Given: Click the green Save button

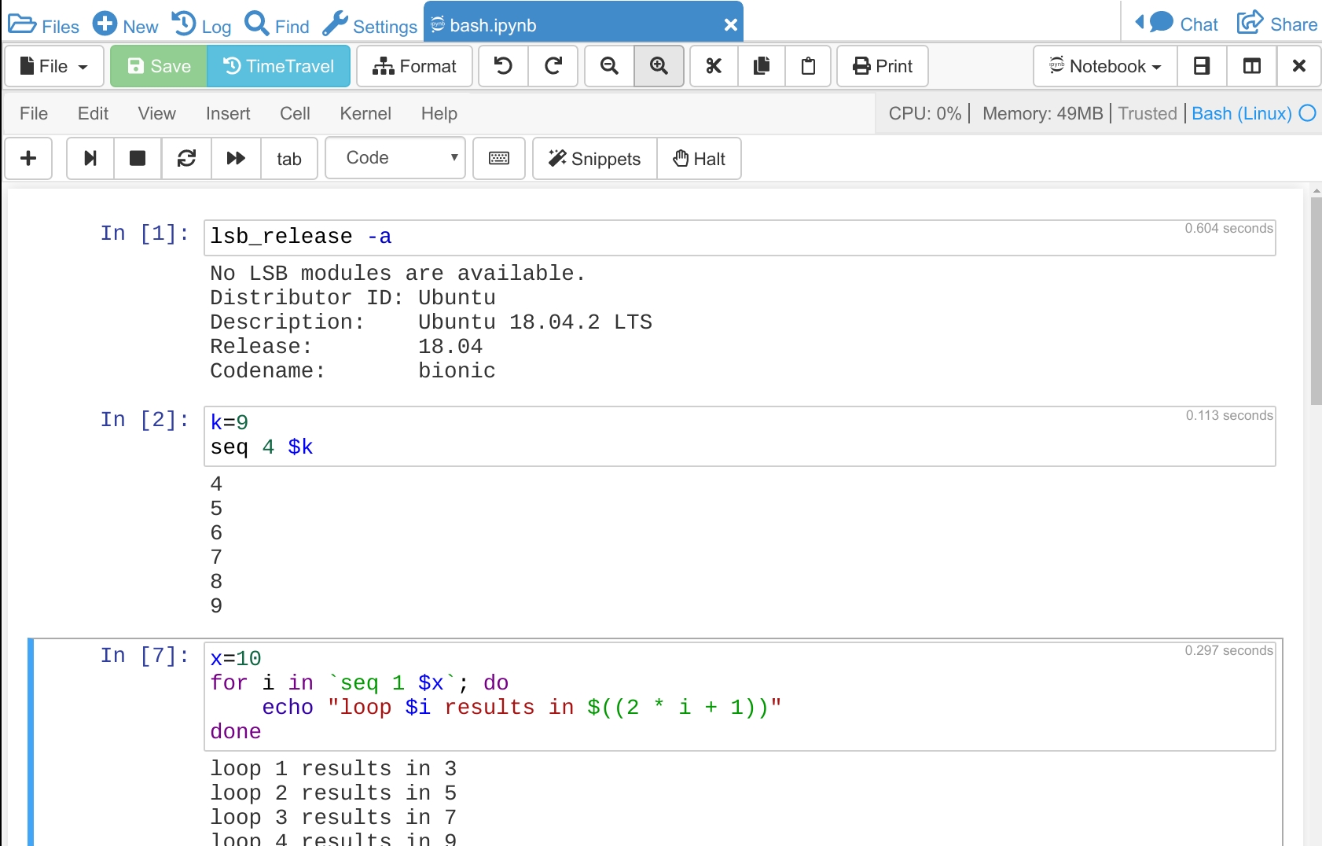Looking at the screenshot, I should click(159, 66).
